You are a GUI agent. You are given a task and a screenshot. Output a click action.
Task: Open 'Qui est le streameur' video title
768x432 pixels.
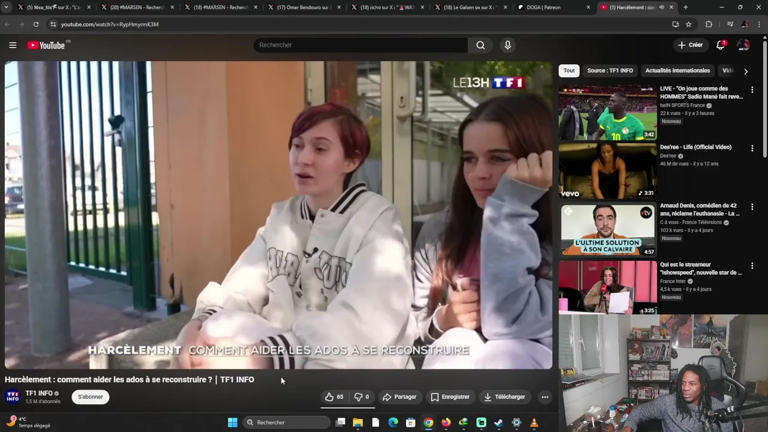pyautogui.click(x=701, y=268)
